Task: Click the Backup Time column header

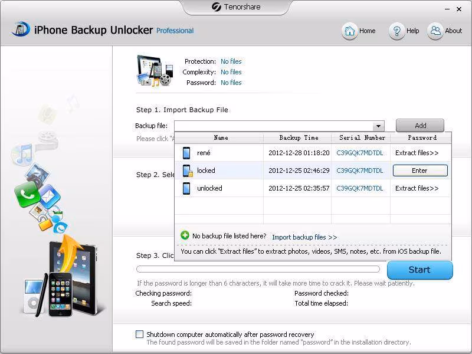Action: click(x=299, y=138)
